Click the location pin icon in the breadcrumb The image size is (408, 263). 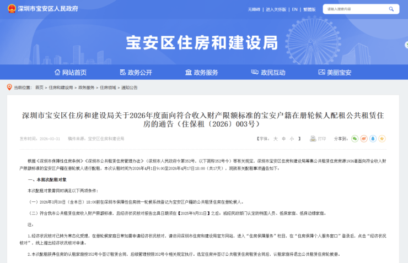click(x=9, y=87)
